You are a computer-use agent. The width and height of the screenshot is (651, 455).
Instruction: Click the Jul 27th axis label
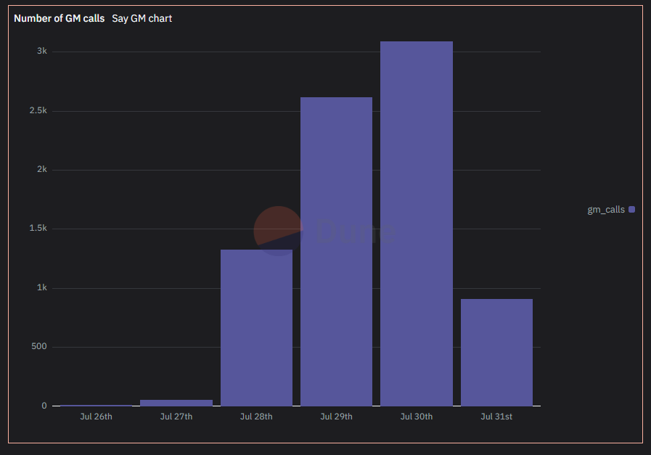point(176,417)
